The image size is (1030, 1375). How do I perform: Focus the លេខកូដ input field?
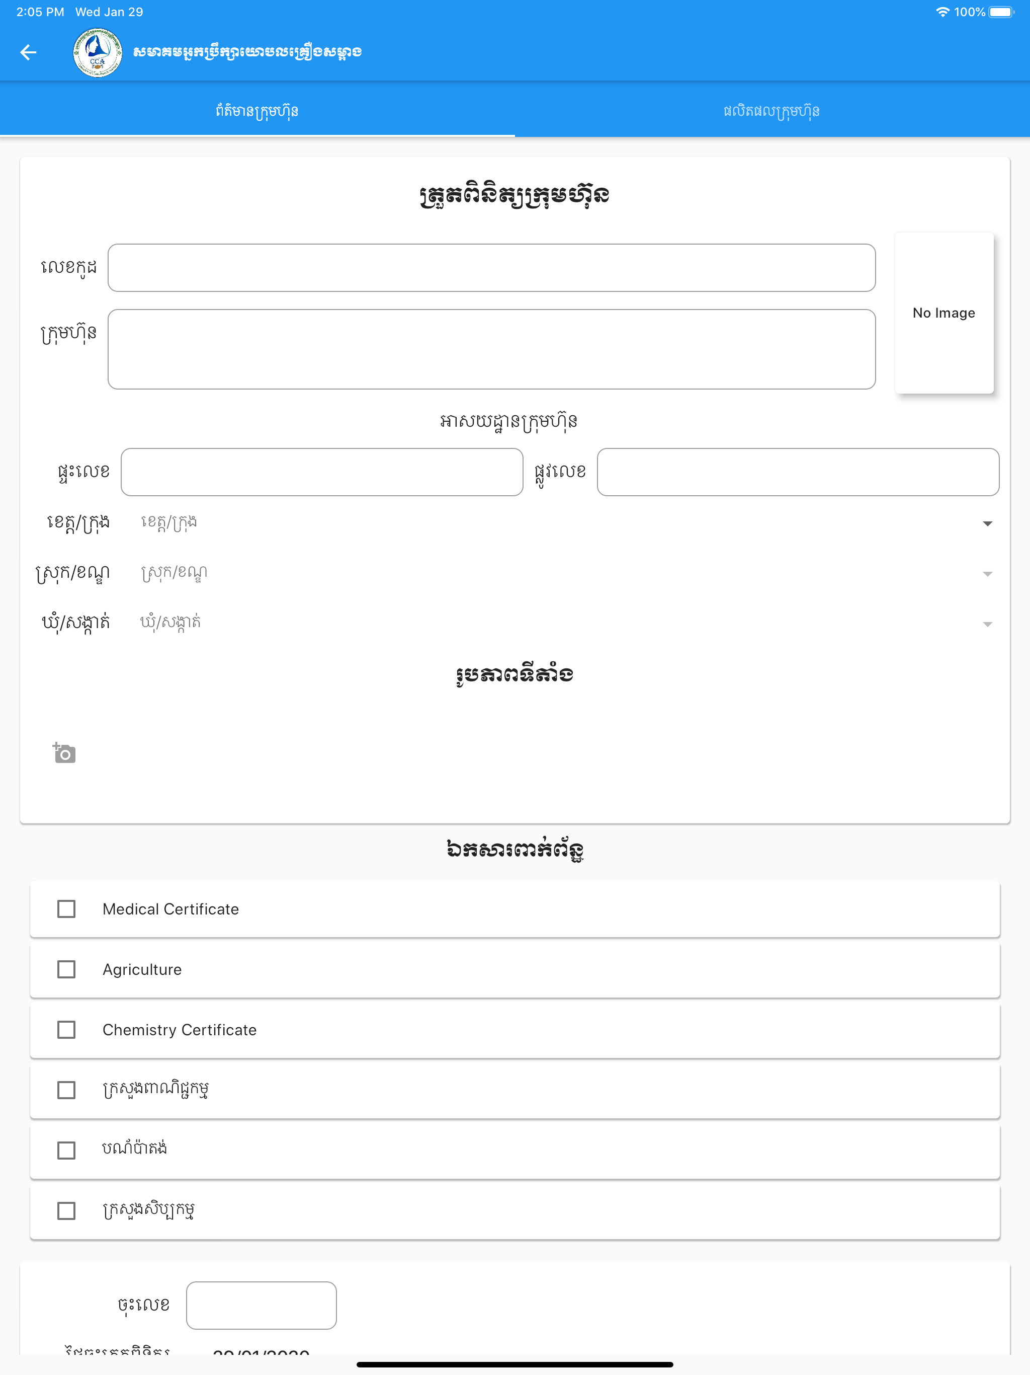[x=491, y=268]
